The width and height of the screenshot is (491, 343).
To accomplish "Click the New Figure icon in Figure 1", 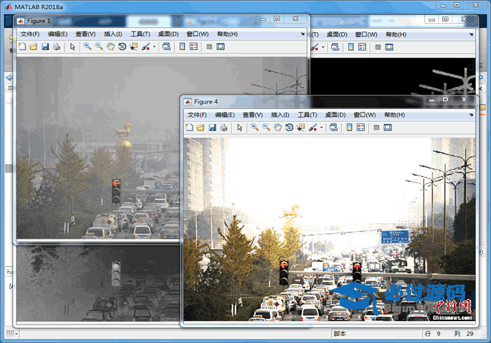I will coord(22,47).
